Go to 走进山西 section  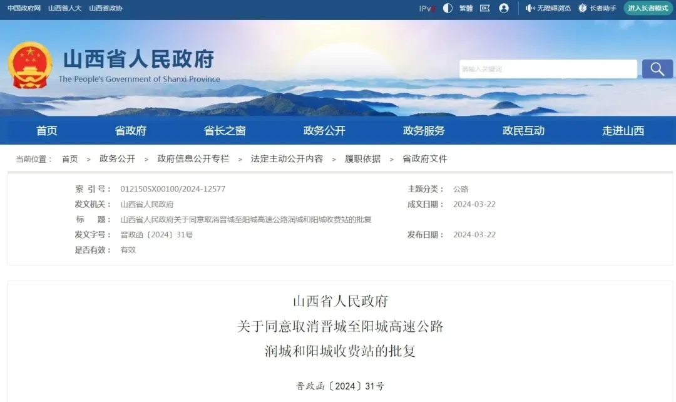tap(623, 131)
